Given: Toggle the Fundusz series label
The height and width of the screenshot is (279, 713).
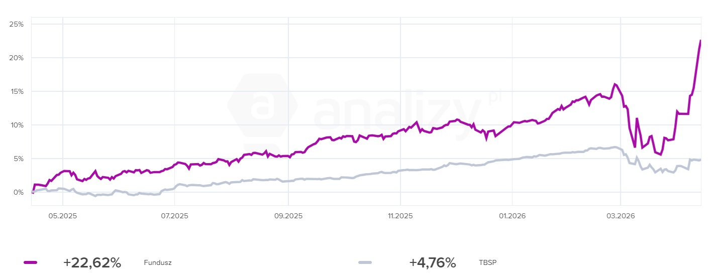Looking at the screenshot, I should pyautogui.click(x=157, y=263).
